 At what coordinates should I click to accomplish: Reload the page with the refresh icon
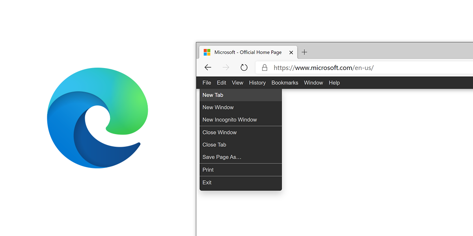(x=244, y=68)
